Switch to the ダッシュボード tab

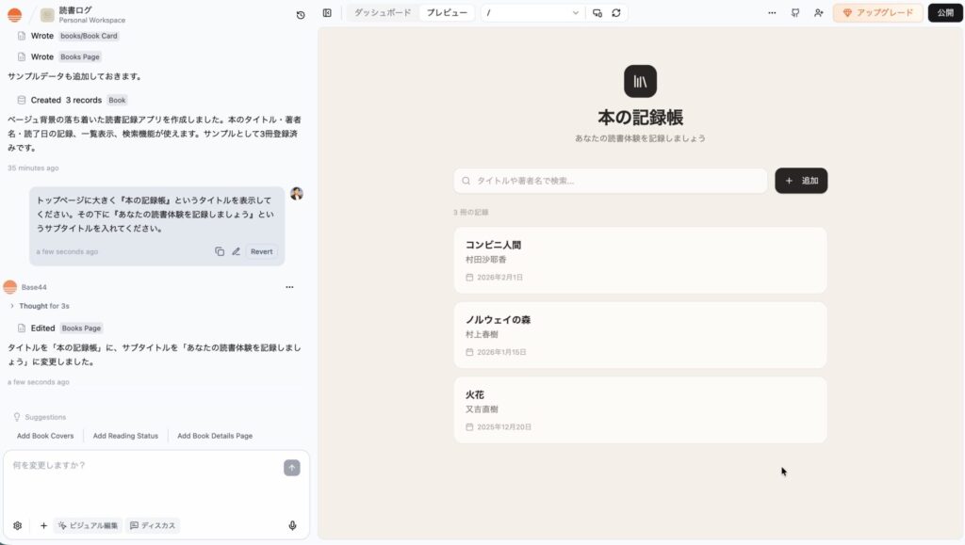pyautogui.click(x=383, y=13)
